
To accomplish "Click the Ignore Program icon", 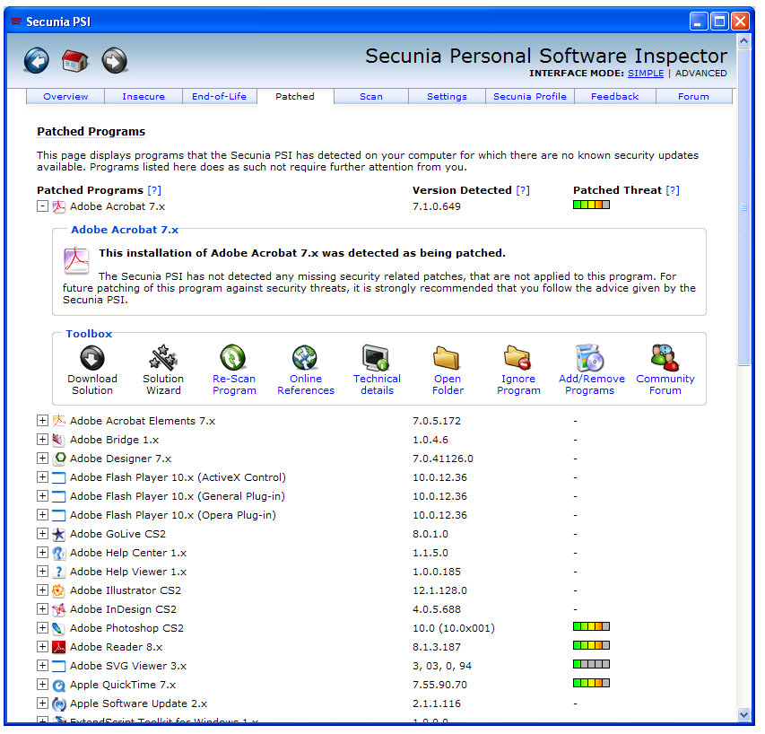I will pos(518,359).
